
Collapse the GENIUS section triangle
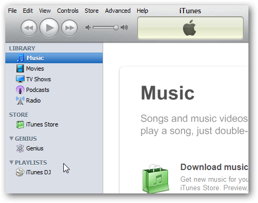(12, 139)
